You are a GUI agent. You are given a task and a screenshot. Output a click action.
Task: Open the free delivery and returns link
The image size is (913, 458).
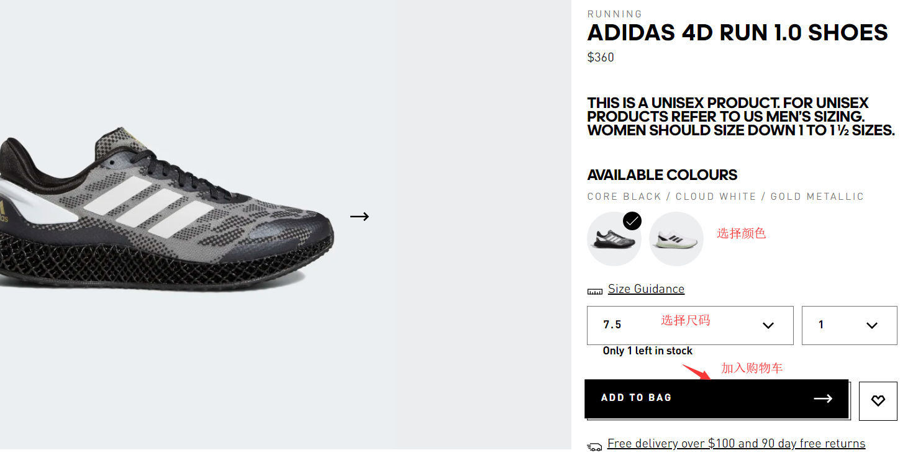pyautogui.click(x=736, y=443)
